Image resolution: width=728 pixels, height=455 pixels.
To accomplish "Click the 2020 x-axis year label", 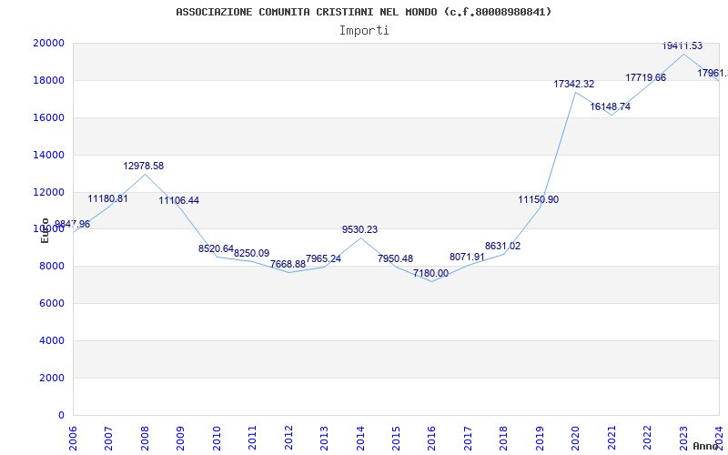I will pos(576,435).
